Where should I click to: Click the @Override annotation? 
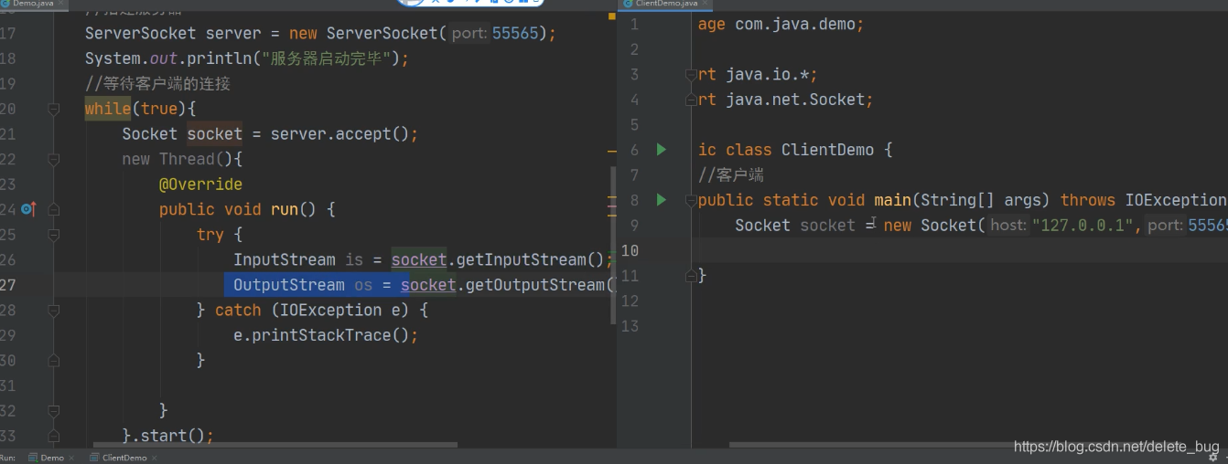click(x=200, y=185)
